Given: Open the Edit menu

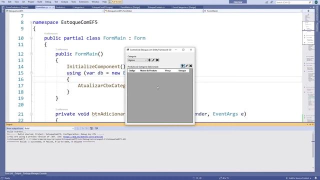Looking at the screenshot, I should pyautogui.click(x=9, y=2).
